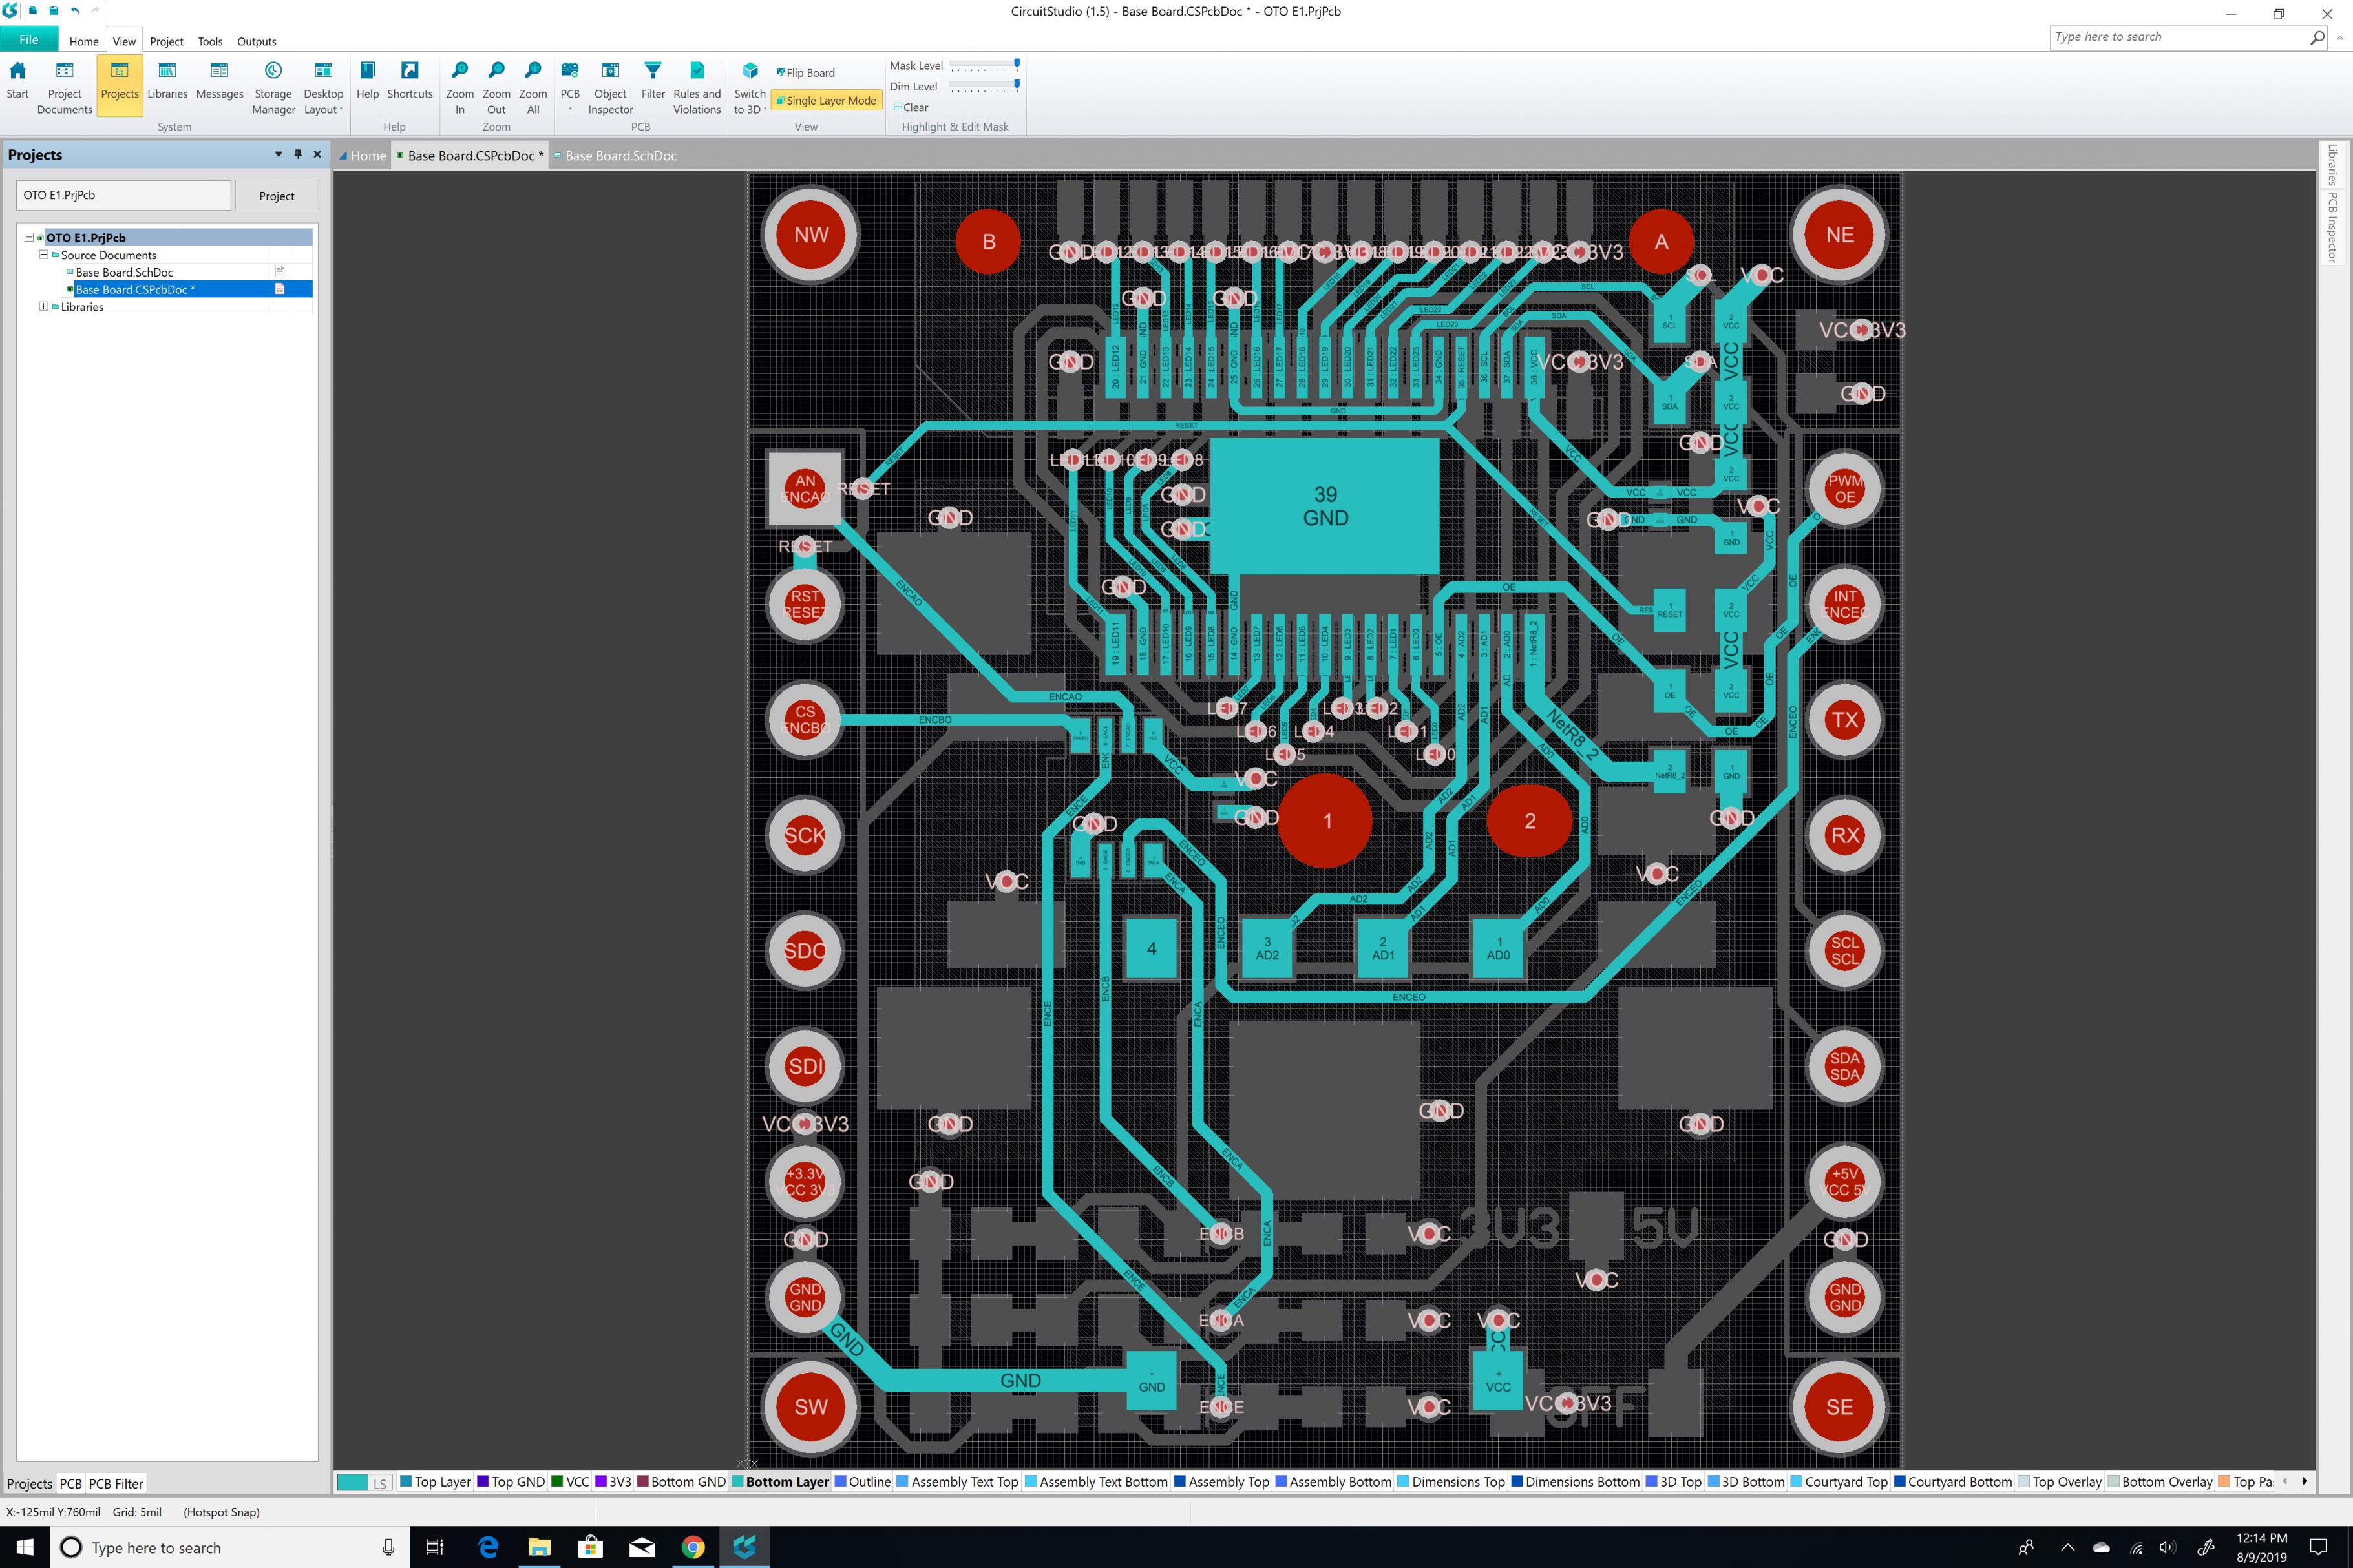Select Base Board.SchDoc in project tree

(124, 272)
